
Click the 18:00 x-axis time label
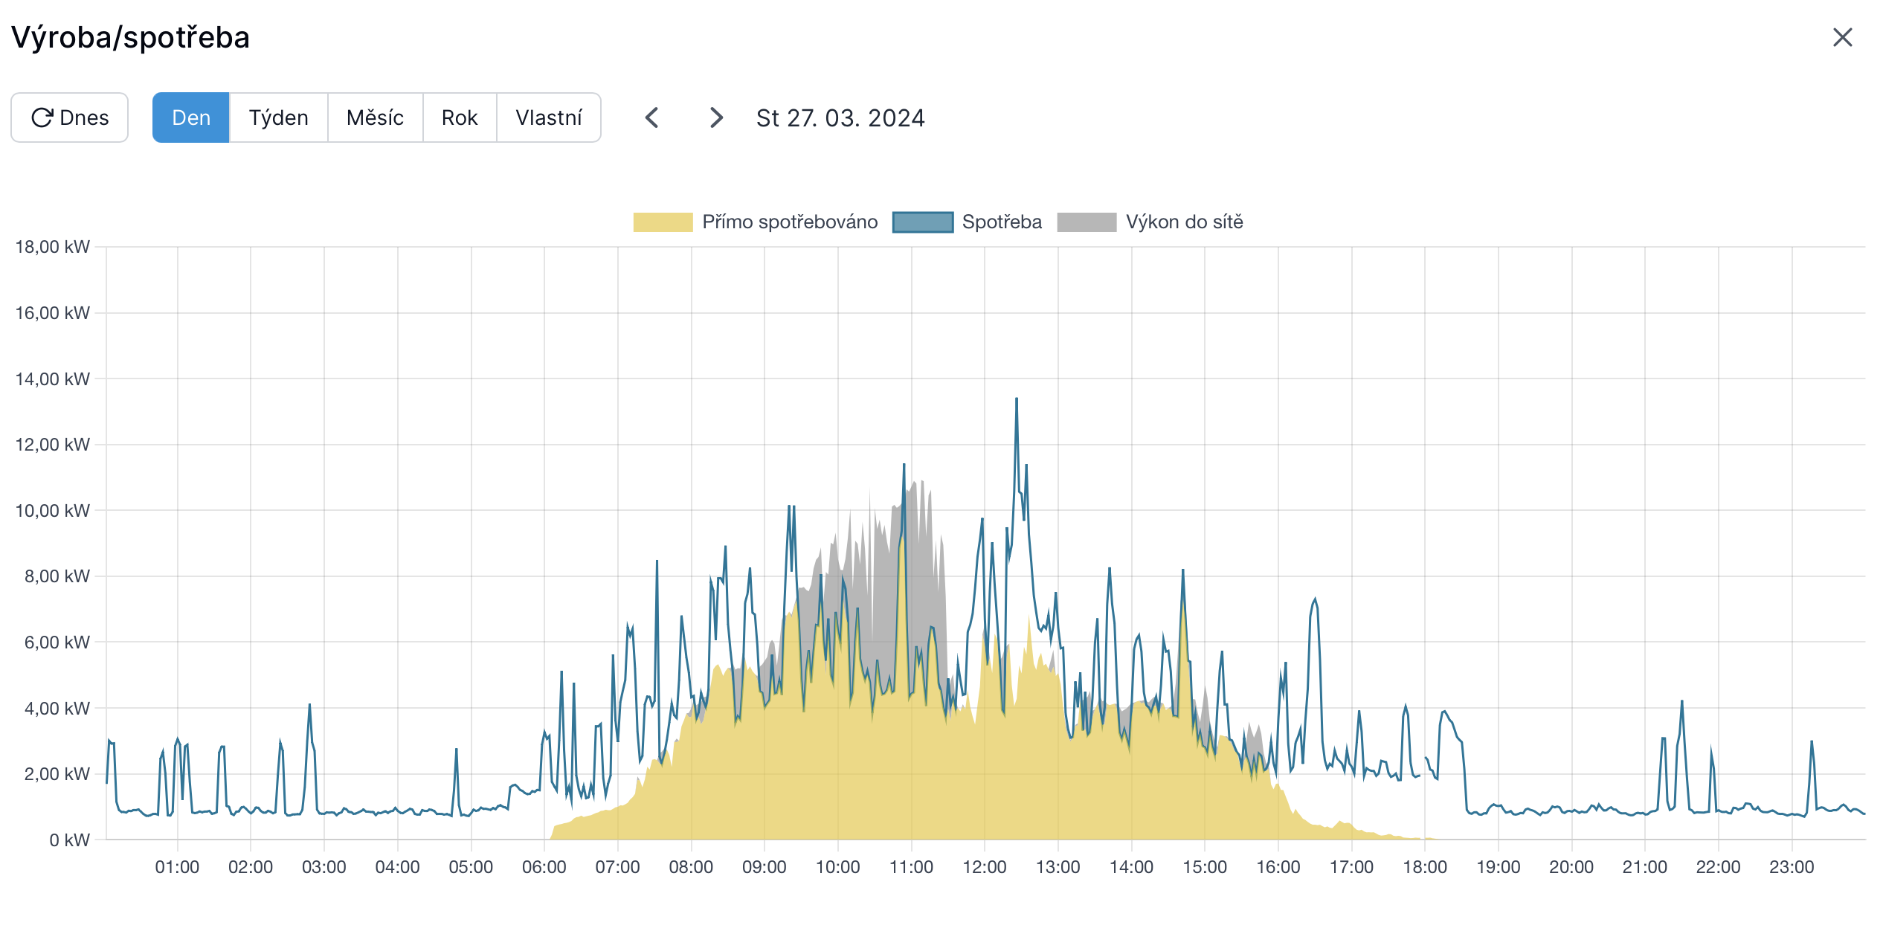pos(1424,867)
